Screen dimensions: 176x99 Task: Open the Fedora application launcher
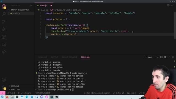(x=2, y=97)
